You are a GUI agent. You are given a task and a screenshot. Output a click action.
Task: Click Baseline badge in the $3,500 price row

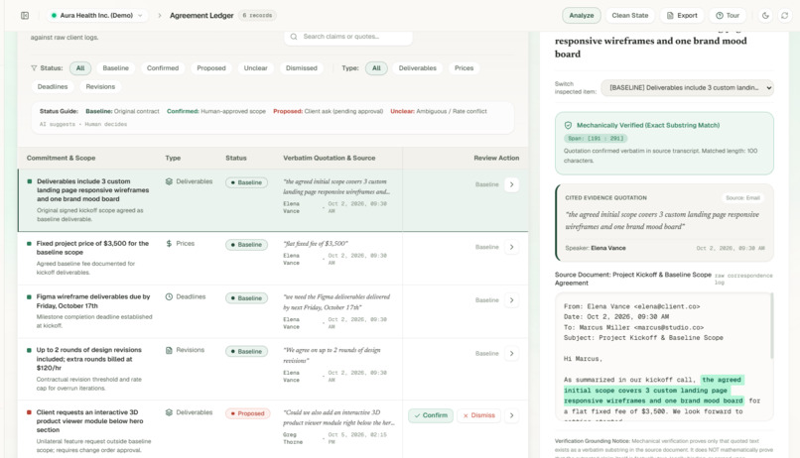[246, 245]
